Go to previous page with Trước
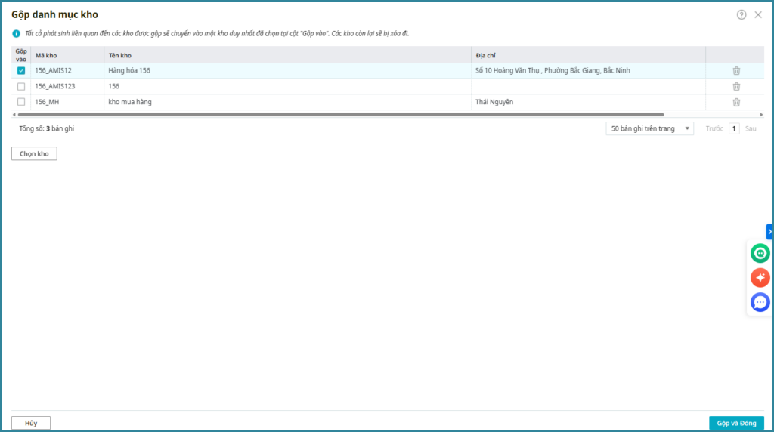The height and width of the screenshot is (432, 774). (714, 128)
